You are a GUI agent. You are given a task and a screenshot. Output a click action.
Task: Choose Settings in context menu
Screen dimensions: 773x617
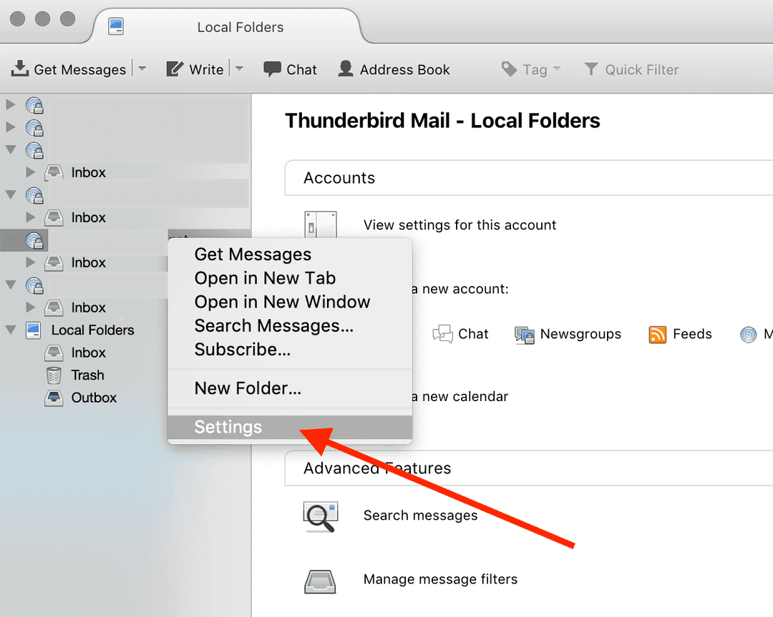coord(290,427)
